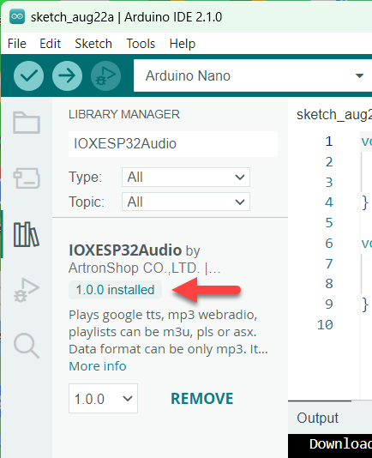Click the Arduino IDE logo icon
Viewport: 372px width, 458px height.
17,16
